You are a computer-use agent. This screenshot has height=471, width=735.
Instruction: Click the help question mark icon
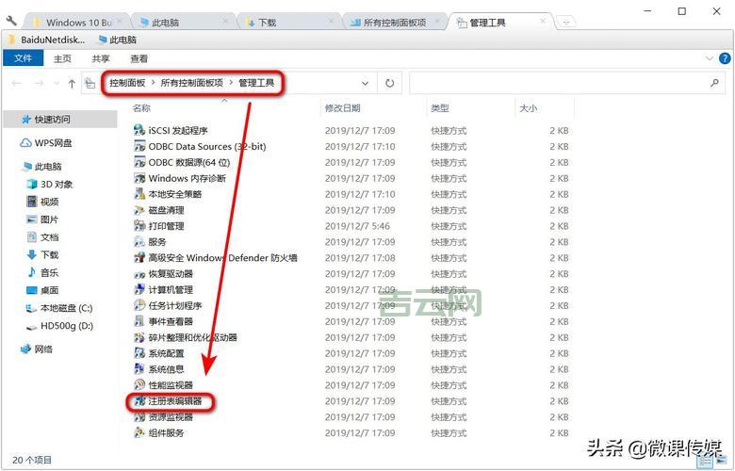pos(725,58)
